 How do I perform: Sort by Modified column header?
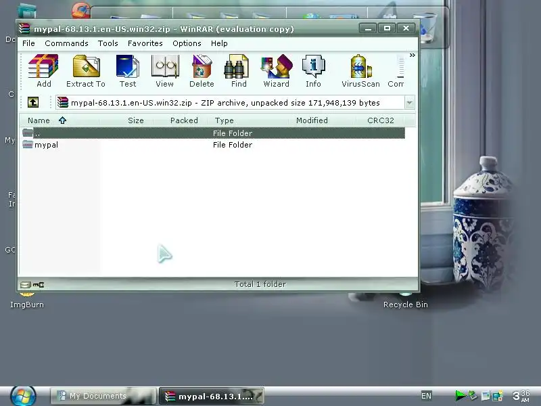[322, 120]
